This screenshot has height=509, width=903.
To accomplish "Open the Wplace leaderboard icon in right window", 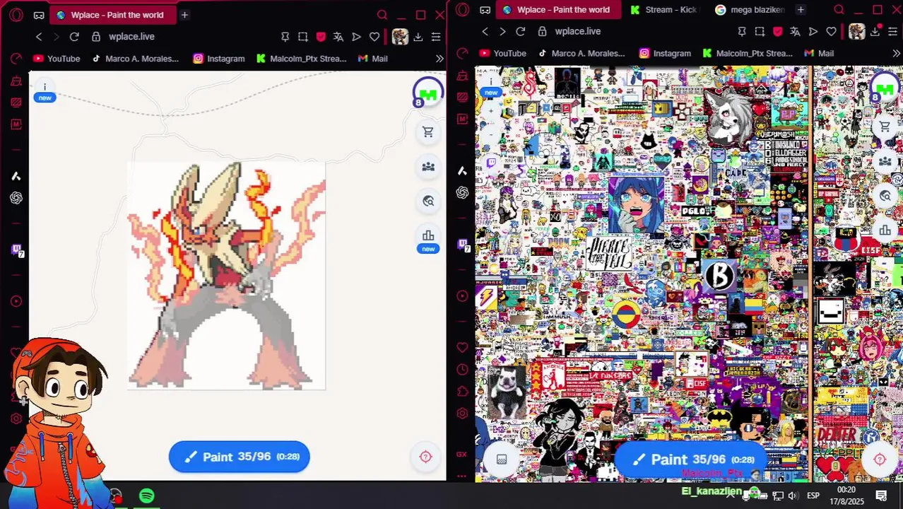I will (885, 230).
